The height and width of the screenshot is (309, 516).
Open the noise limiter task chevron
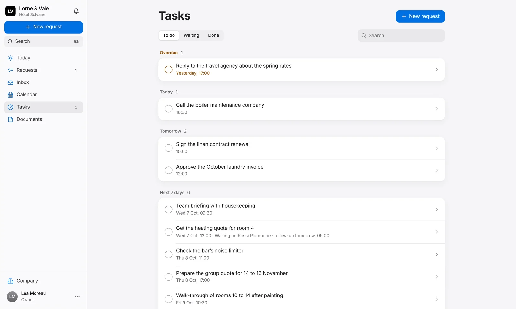437,254
